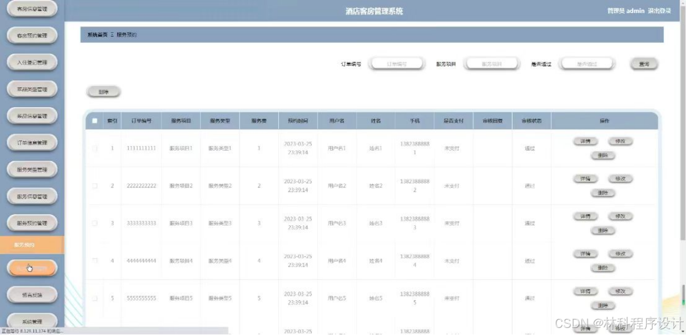Click the 用户名5 cell
This screenshot has height=335, width=686.
[337, 298]
